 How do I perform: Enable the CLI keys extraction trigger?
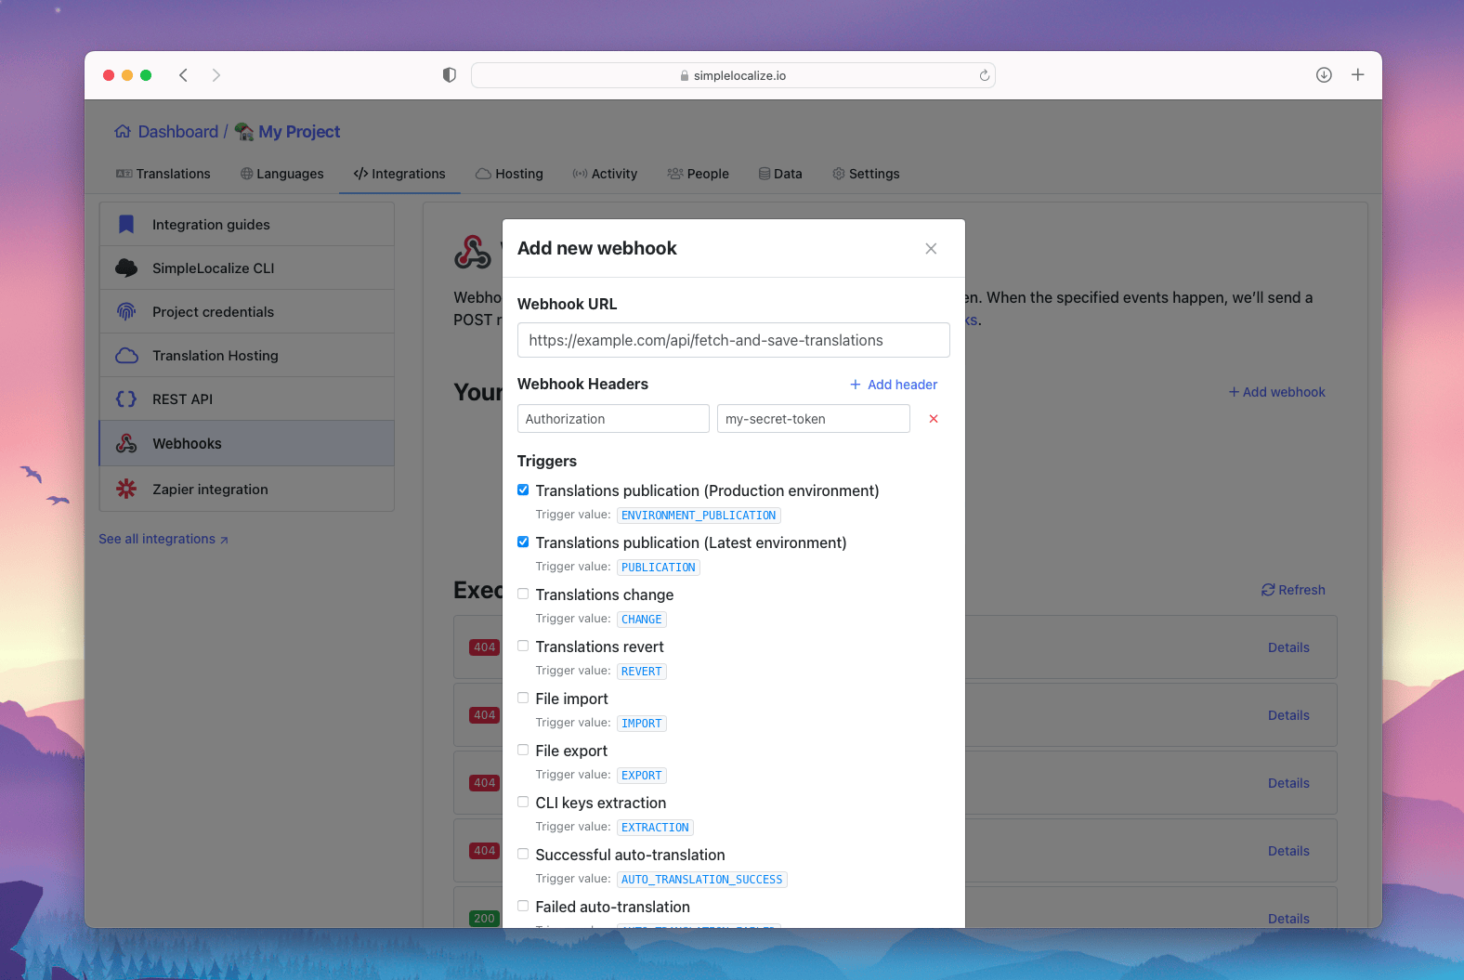pos(523,803)
